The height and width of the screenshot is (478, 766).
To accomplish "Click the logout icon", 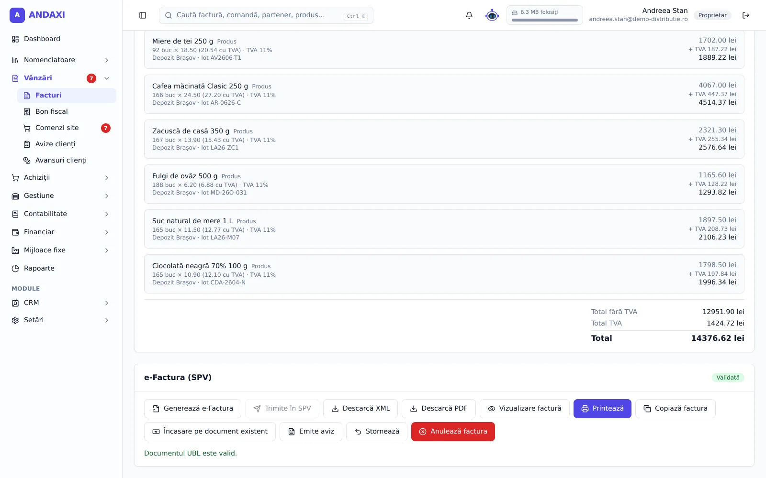I will pyautogui.click(x=746, y=15).
